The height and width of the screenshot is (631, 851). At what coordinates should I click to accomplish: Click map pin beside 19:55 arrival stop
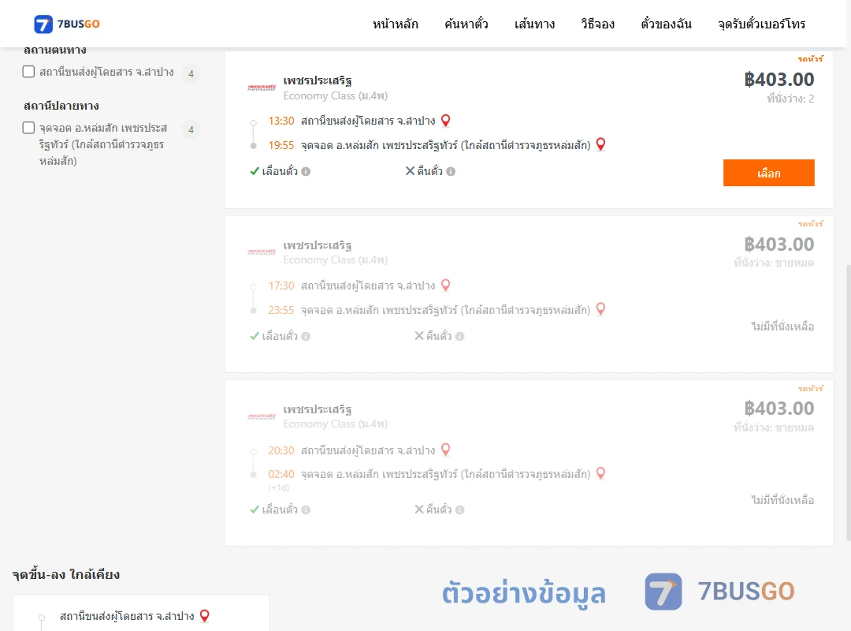coord(600,144)
